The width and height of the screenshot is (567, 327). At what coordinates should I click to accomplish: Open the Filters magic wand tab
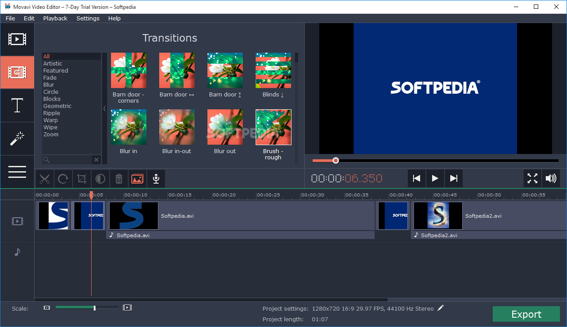coord(17,139)
